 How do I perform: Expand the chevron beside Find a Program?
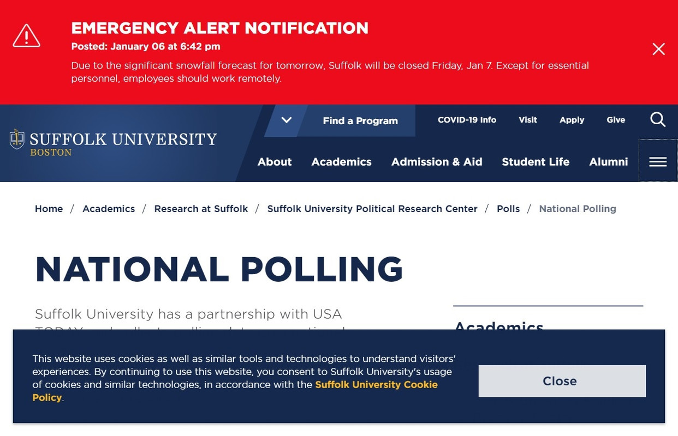286,120
